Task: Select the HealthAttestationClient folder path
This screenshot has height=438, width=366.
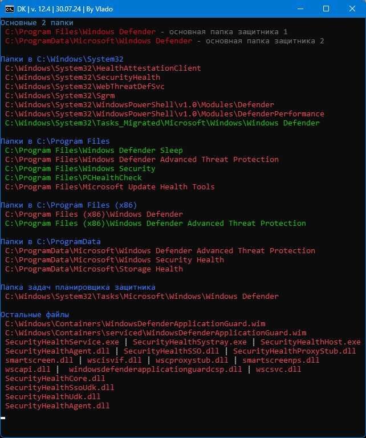Action: (103, 68)
